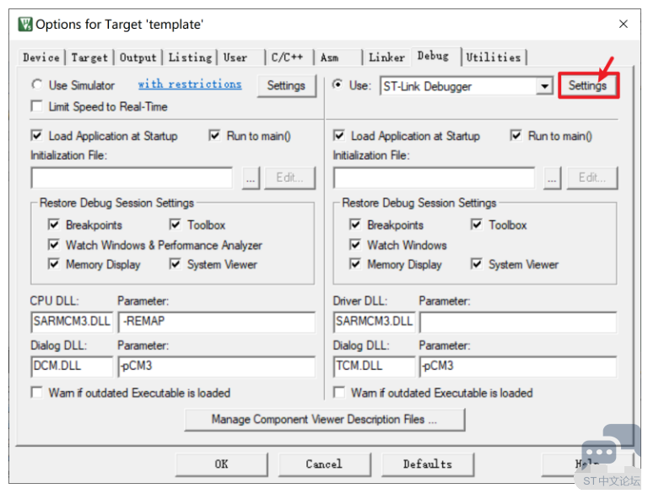Close the Options for Target dialog

624,24
